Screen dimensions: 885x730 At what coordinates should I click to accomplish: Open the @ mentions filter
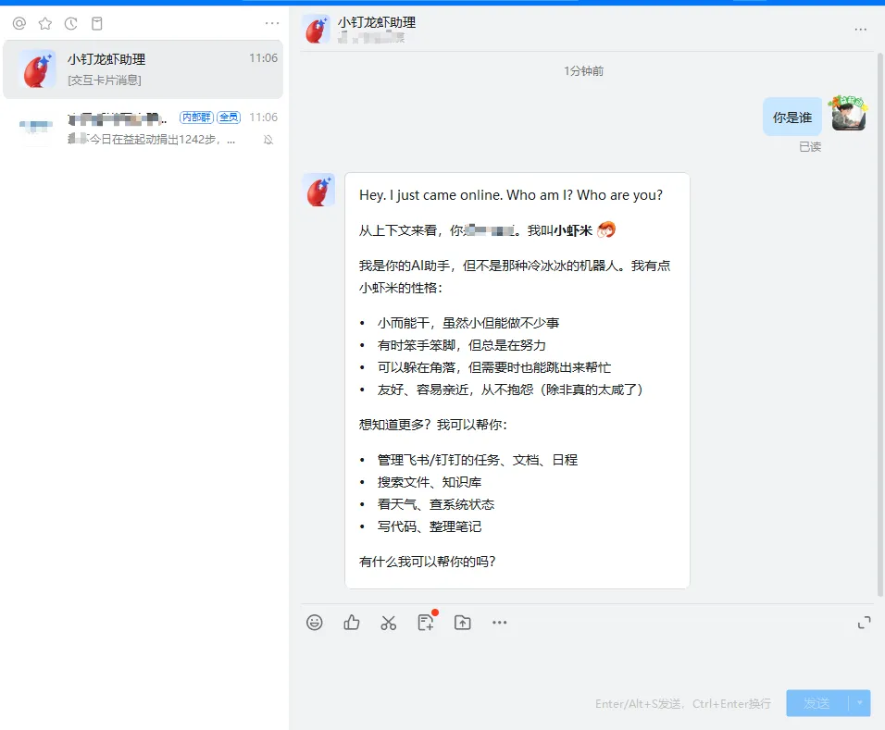click(19, 24)
